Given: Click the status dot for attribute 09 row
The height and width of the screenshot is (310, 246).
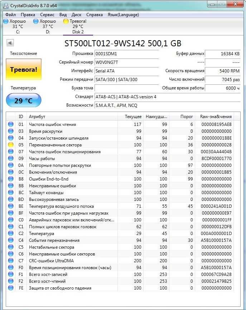Looking at the screenshot, I should point(11,158).
